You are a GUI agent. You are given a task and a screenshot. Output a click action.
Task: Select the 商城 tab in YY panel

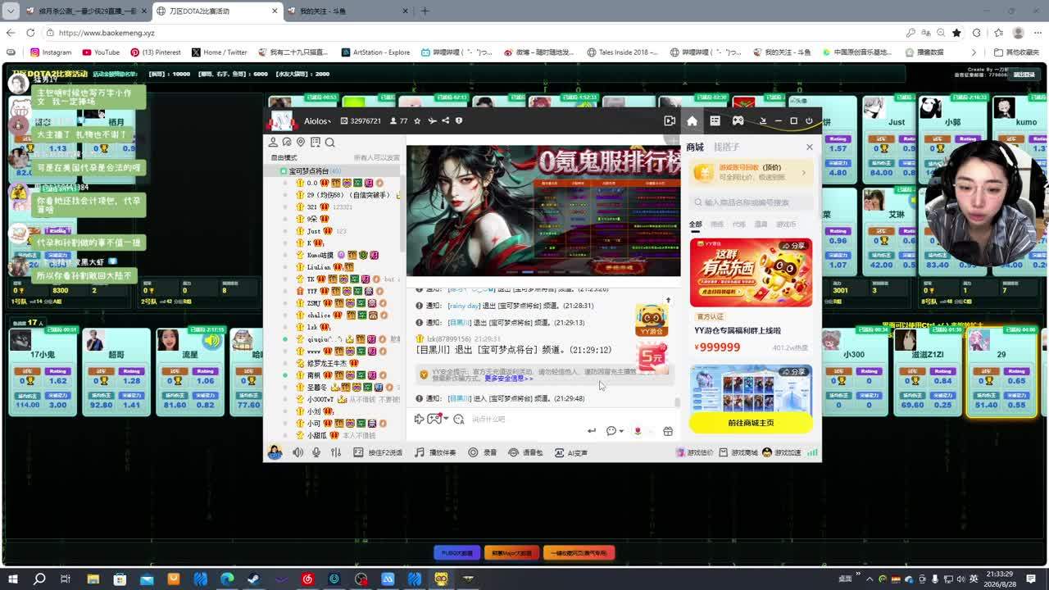(695, 147)
